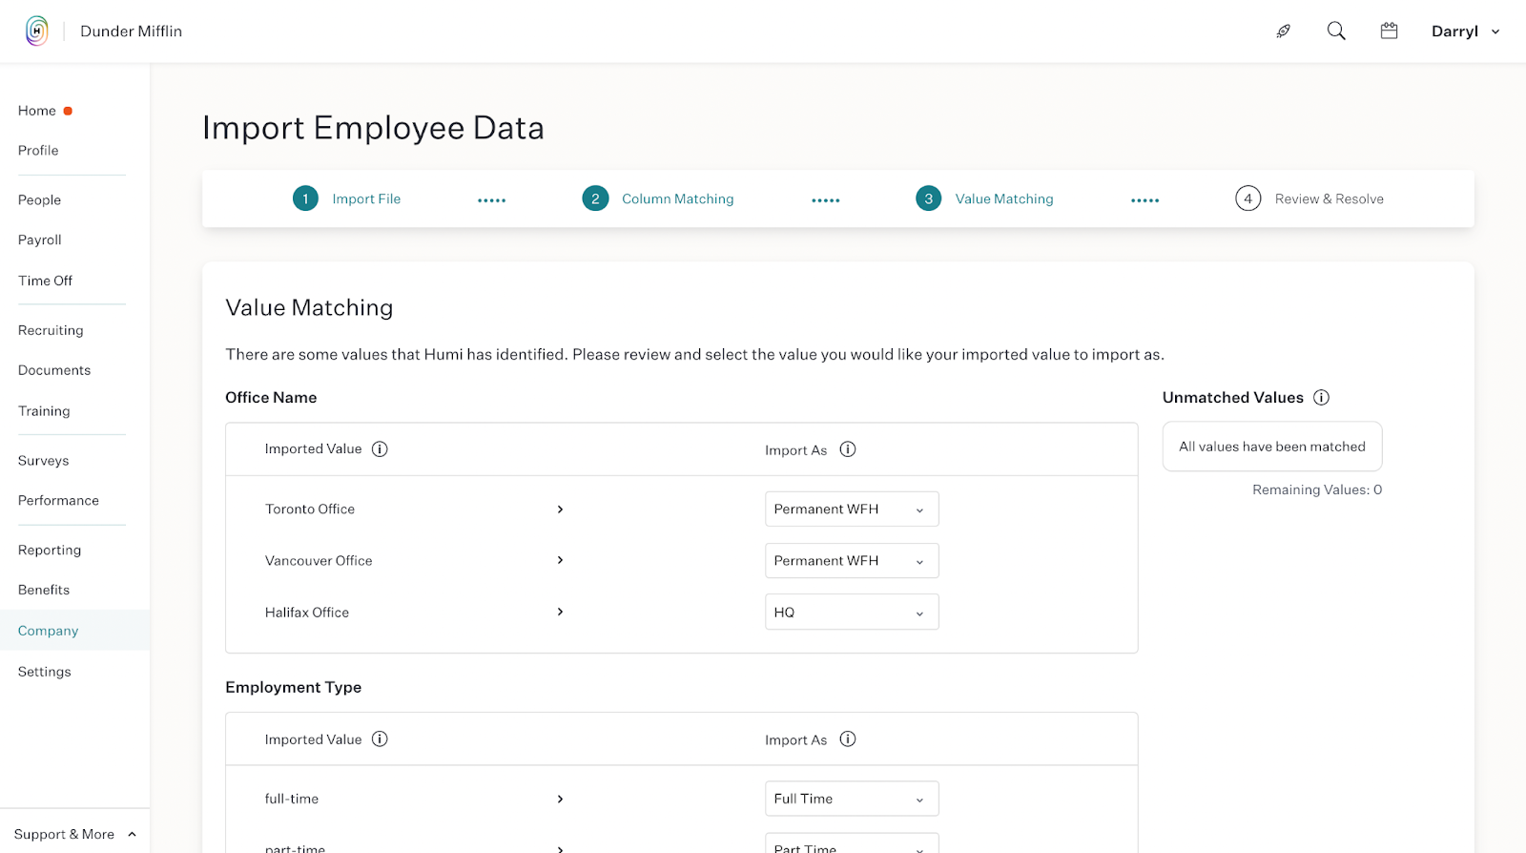Viewport: 1526px width, 853px height.
Task: Open Toronto Office Import As dropdown
Action: point(852,510)
